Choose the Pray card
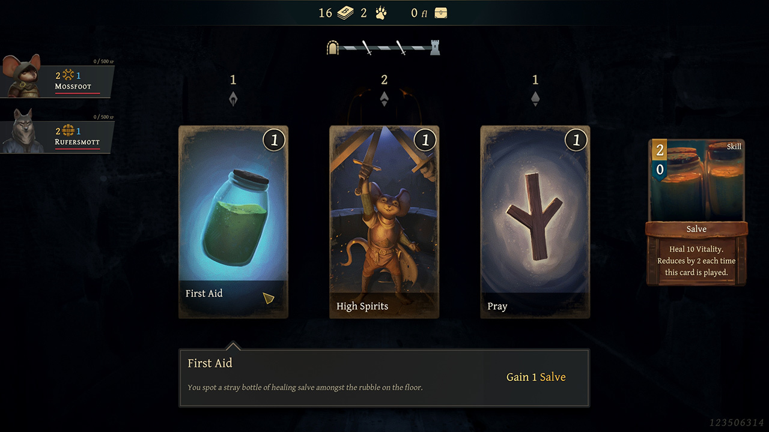Image resolution: width=769 pixels, height=432 pixels. pyautogui.click(x=535, y=222)
